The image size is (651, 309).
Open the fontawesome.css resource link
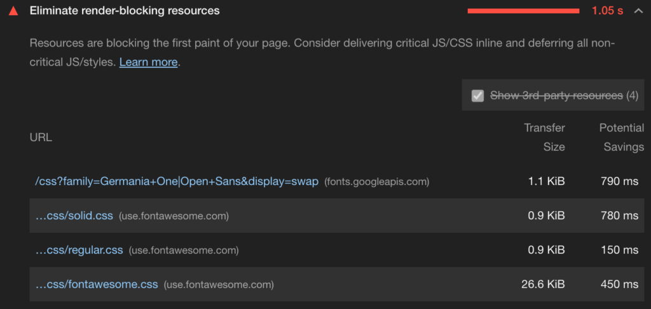tap(97, 285)
